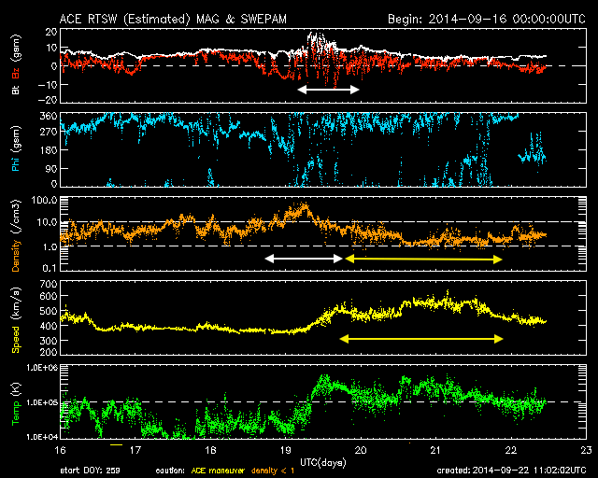The width and height of the screenshot is (598, 478).
Task: Click the "100.0" tick on the Density axis
Action: [x=46, y=200]
